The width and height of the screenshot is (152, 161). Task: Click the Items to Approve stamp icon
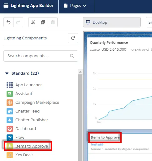pos(10,146)
